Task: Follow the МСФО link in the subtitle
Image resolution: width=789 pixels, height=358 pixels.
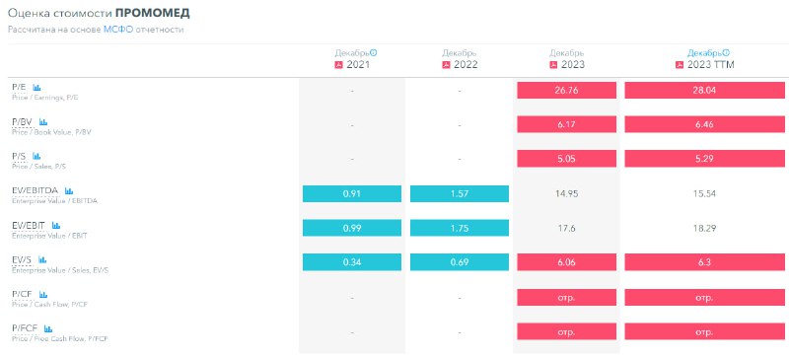Action: (x=118, y=30)
